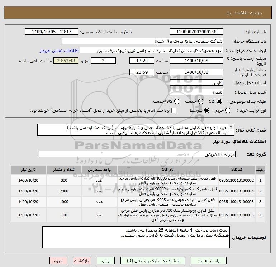The image size is (276, 267).
Task: Click the 23:53:48 remaining time field
Action: (x=66, y=61)
